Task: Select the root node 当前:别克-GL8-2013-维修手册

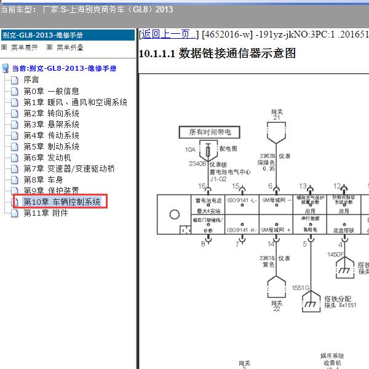Action: pyautogui.click(x=64, y=68)
